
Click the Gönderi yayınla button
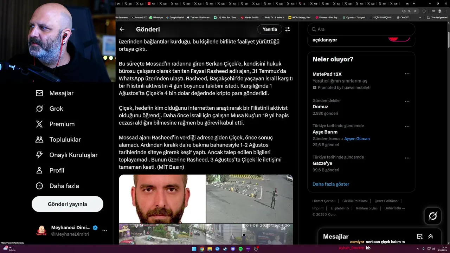[67, 204]
